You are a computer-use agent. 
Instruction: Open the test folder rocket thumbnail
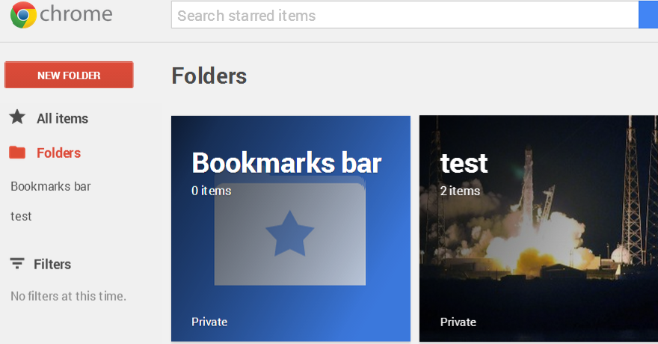tap(539, 229)
